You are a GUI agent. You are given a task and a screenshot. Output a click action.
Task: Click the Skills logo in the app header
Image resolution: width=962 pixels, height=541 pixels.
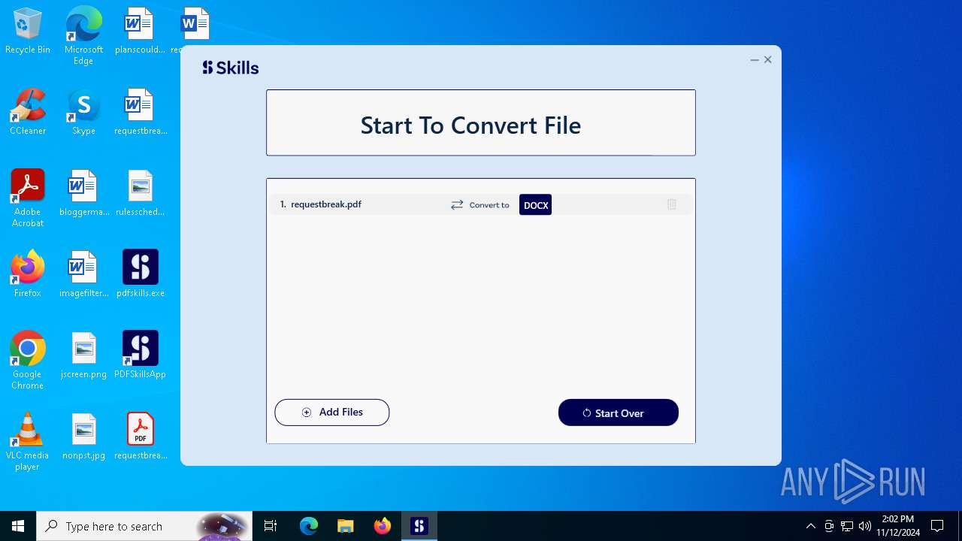(230, 68)
